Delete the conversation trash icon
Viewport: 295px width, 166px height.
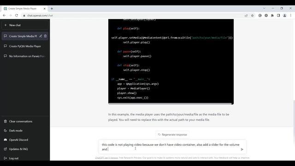(x=45, y=36)
